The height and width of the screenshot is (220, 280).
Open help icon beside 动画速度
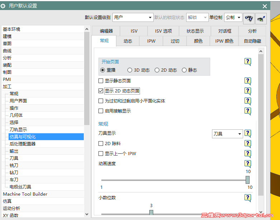(x=248, y=164)
